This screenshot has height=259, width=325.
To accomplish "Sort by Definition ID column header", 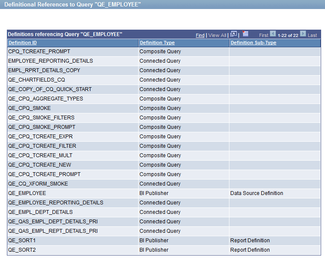I will click(22, 43).
